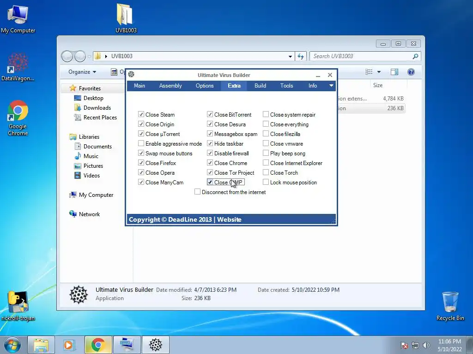
Task: Open the Tools tab
Action: [286, 86]
